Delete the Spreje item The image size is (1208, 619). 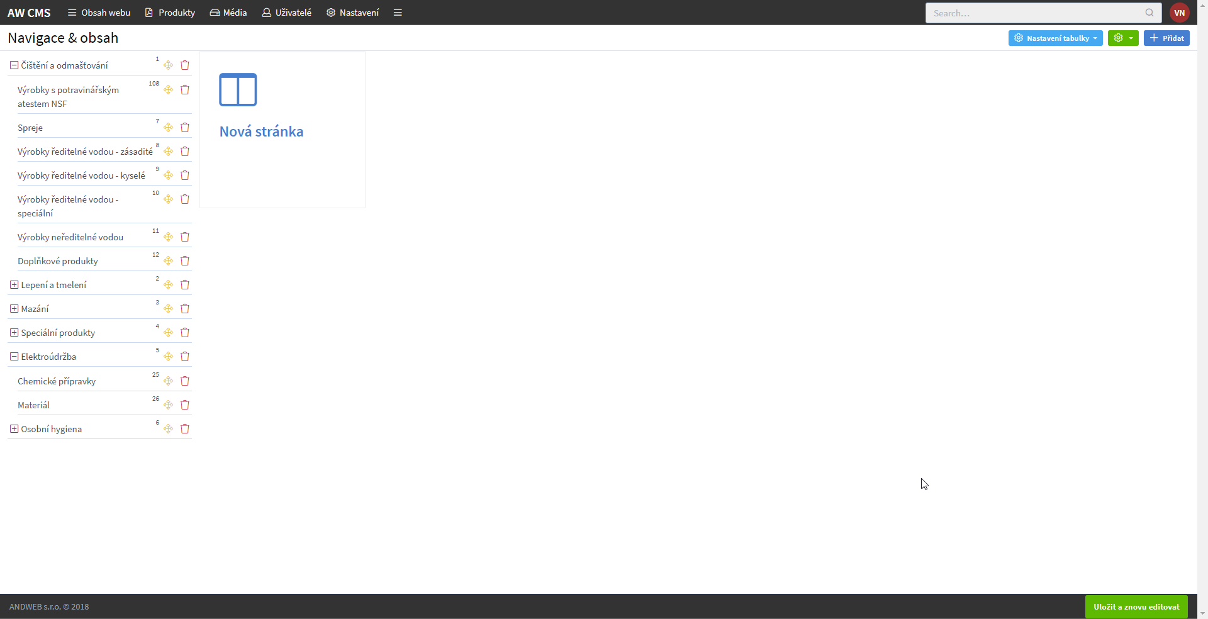pyautogui.click(x=185, y=127)
